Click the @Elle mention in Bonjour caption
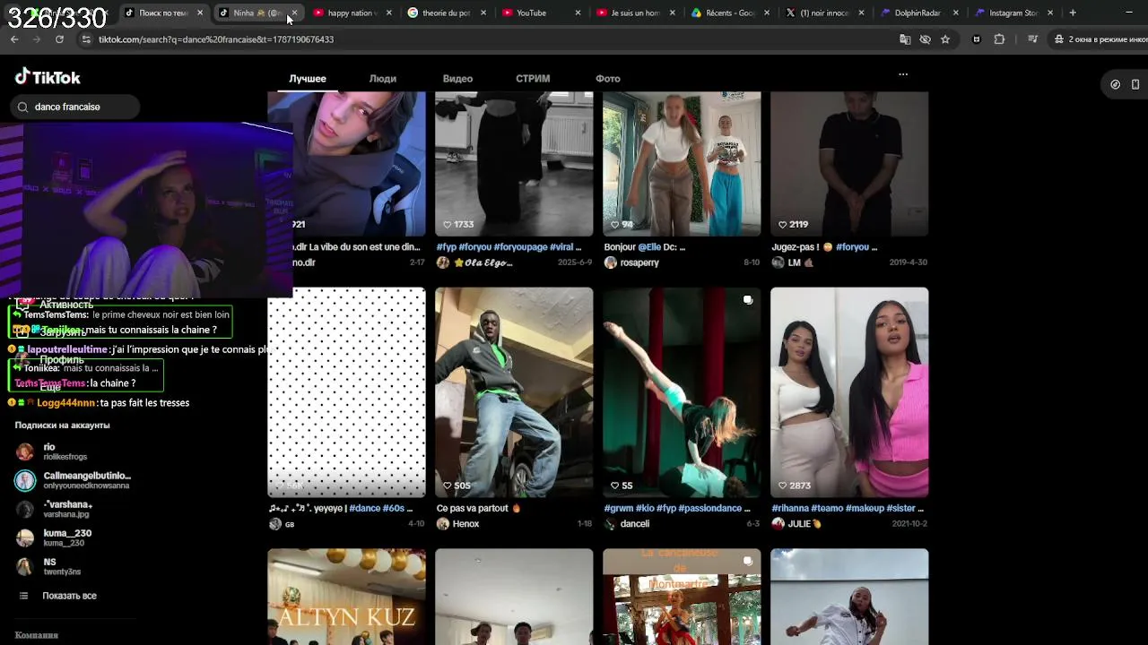Image resolution: width=1148 pixels, height=645 pixels. pyautogui.click(x=648, y=247)
